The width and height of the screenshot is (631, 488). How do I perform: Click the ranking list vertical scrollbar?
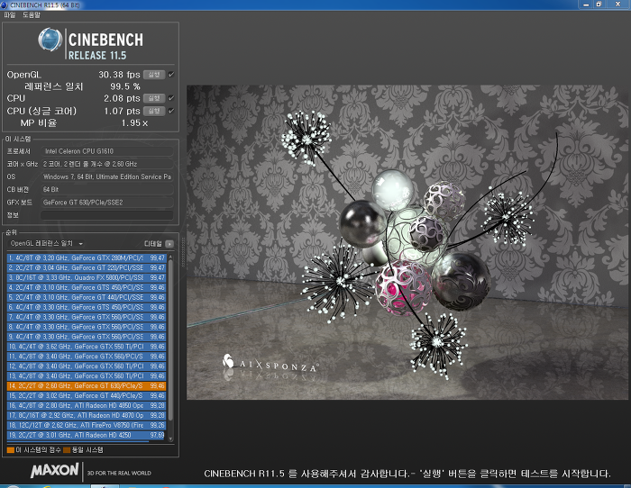[x=170, y=339]
